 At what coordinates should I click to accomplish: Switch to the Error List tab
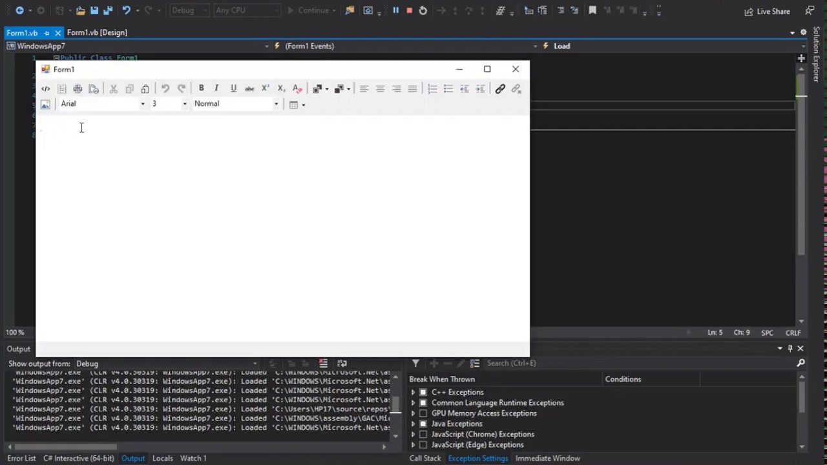tap(21, 458)
